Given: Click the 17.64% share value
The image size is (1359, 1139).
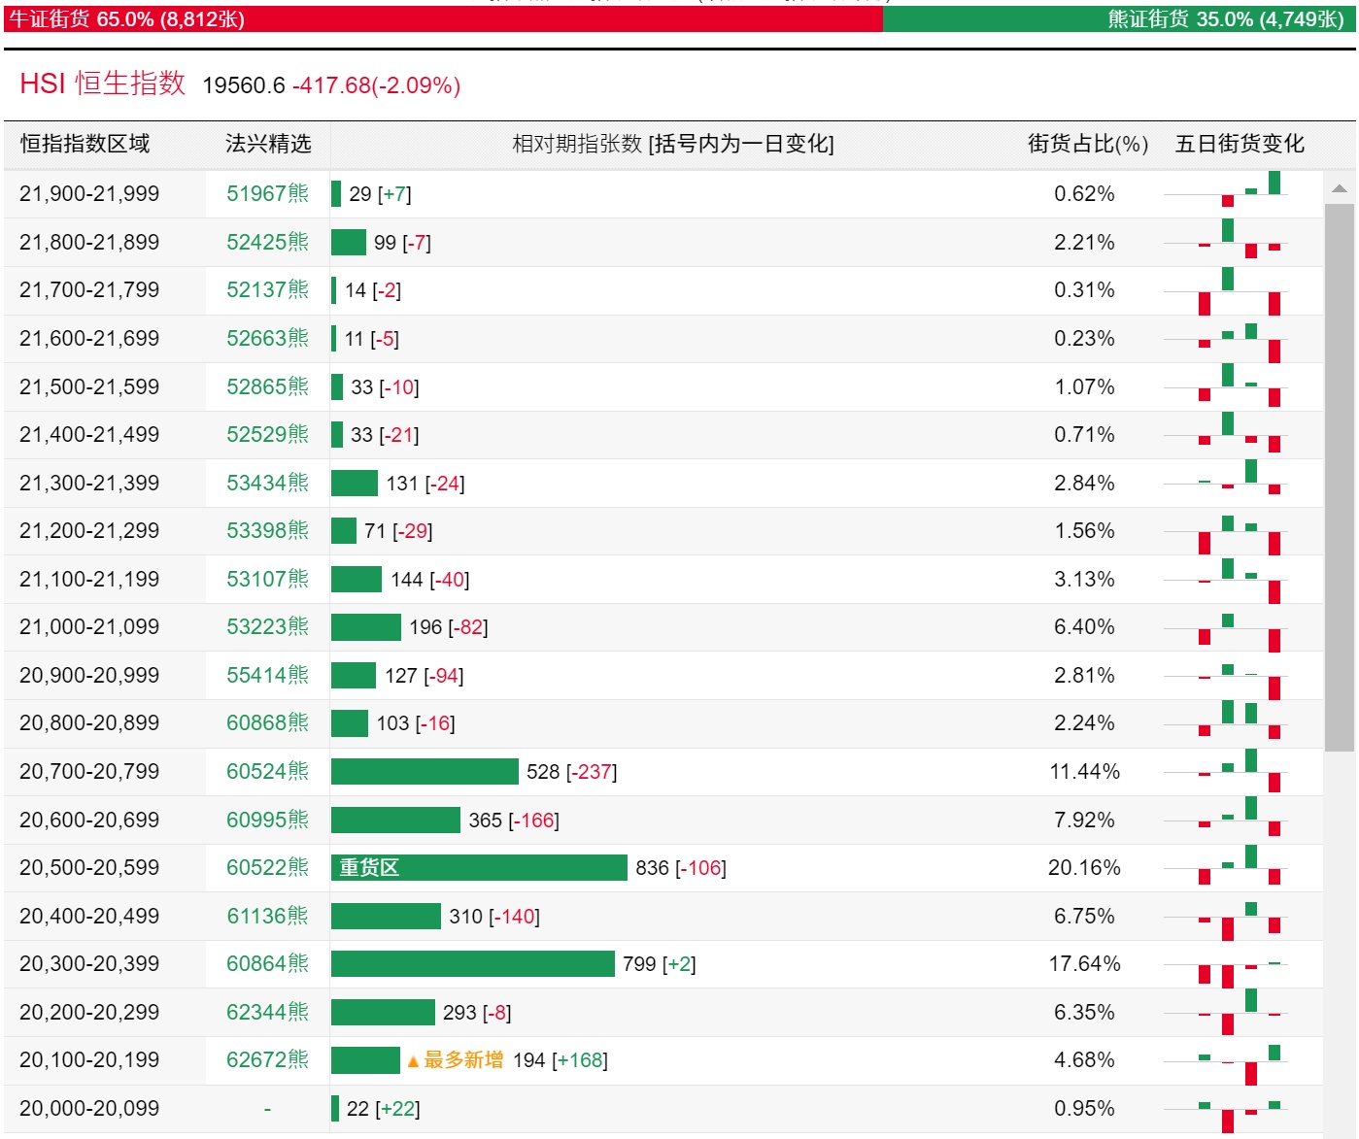Looking at the screenshot, I should pyautogui.click(x=1084, y=963).
